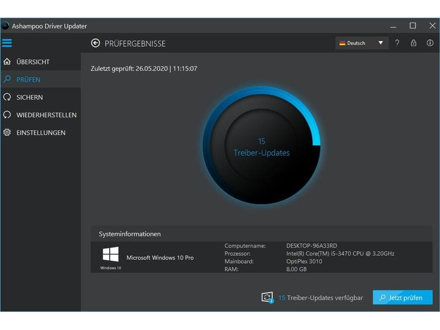Image resolution: width=440 pixels, height=330 pixels.
Task: Expand the Deutsch language dropdown arrow
Action: click(x=381, y=43)
